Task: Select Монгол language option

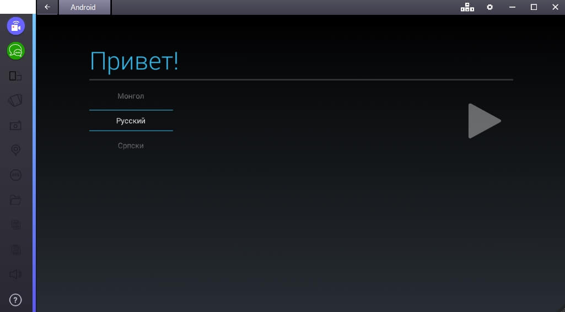Action: [131, 96]
